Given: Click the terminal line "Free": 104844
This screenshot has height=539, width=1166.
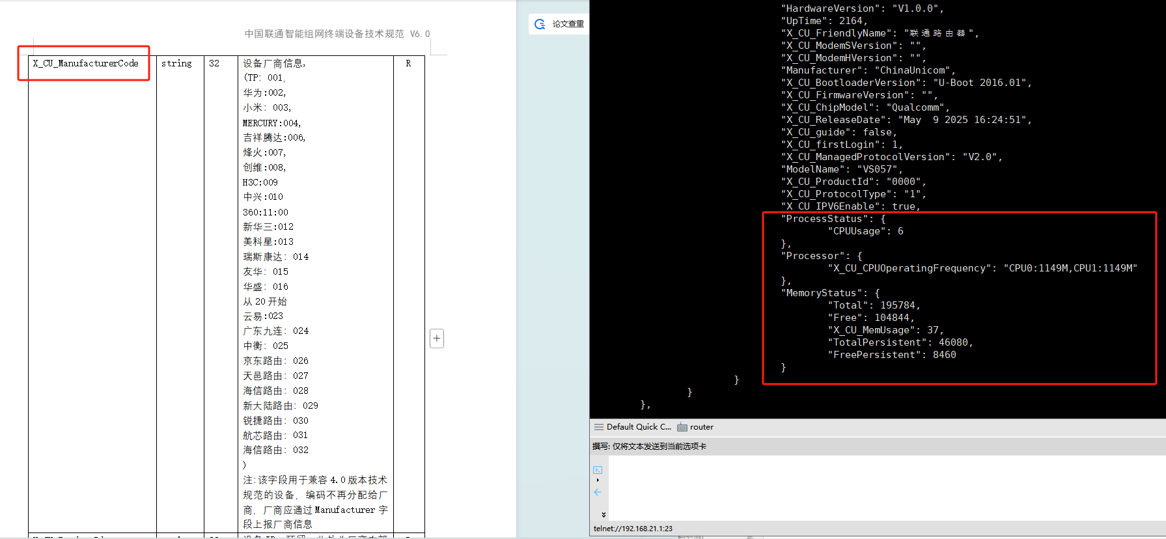Looking at the screenshot, I should tap(871, 318).
